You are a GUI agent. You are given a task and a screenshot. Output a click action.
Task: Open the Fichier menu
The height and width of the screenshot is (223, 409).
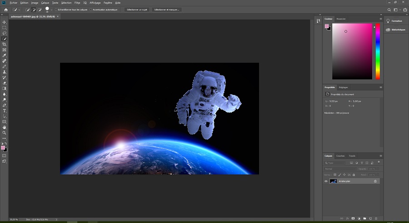coord(13,3)
